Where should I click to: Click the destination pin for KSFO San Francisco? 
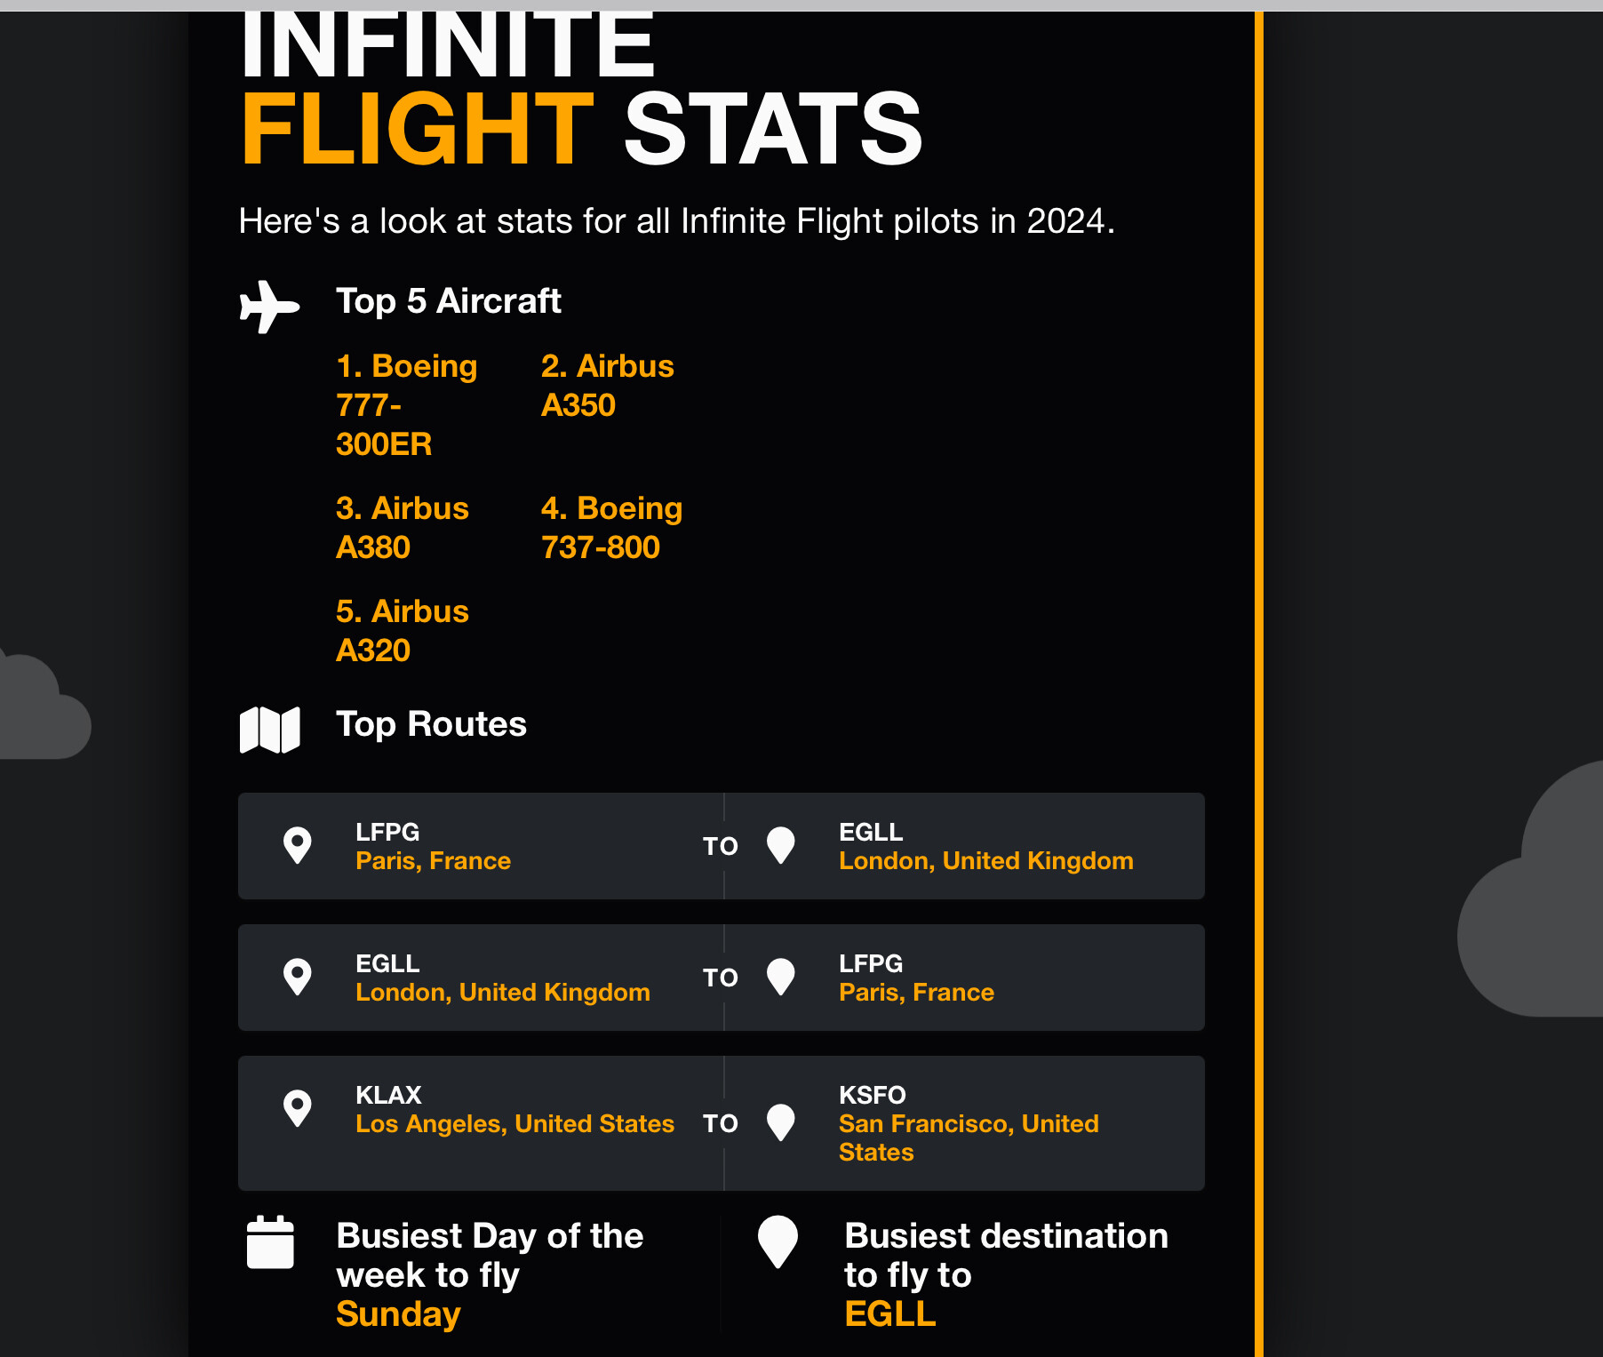[x=780, y=1122]
